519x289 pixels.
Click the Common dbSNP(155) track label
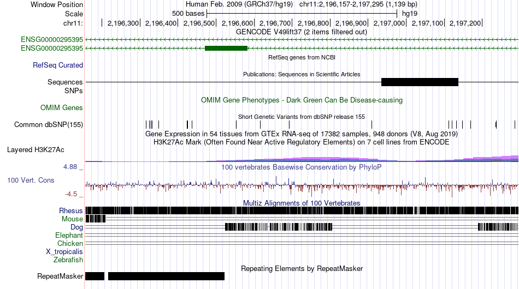click(49, 124)
